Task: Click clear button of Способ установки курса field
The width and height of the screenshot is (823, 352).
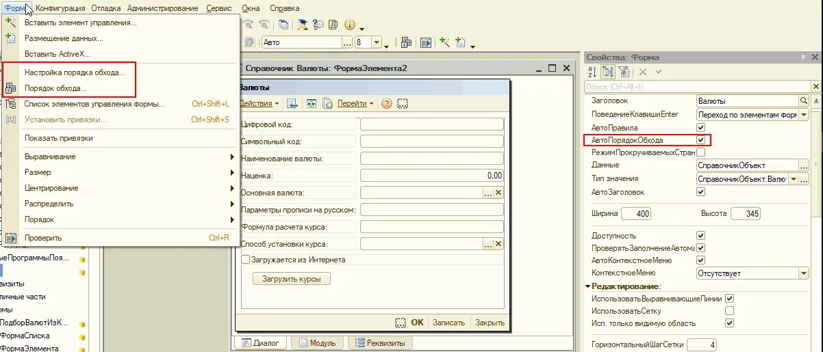Action: pos(498,244)
